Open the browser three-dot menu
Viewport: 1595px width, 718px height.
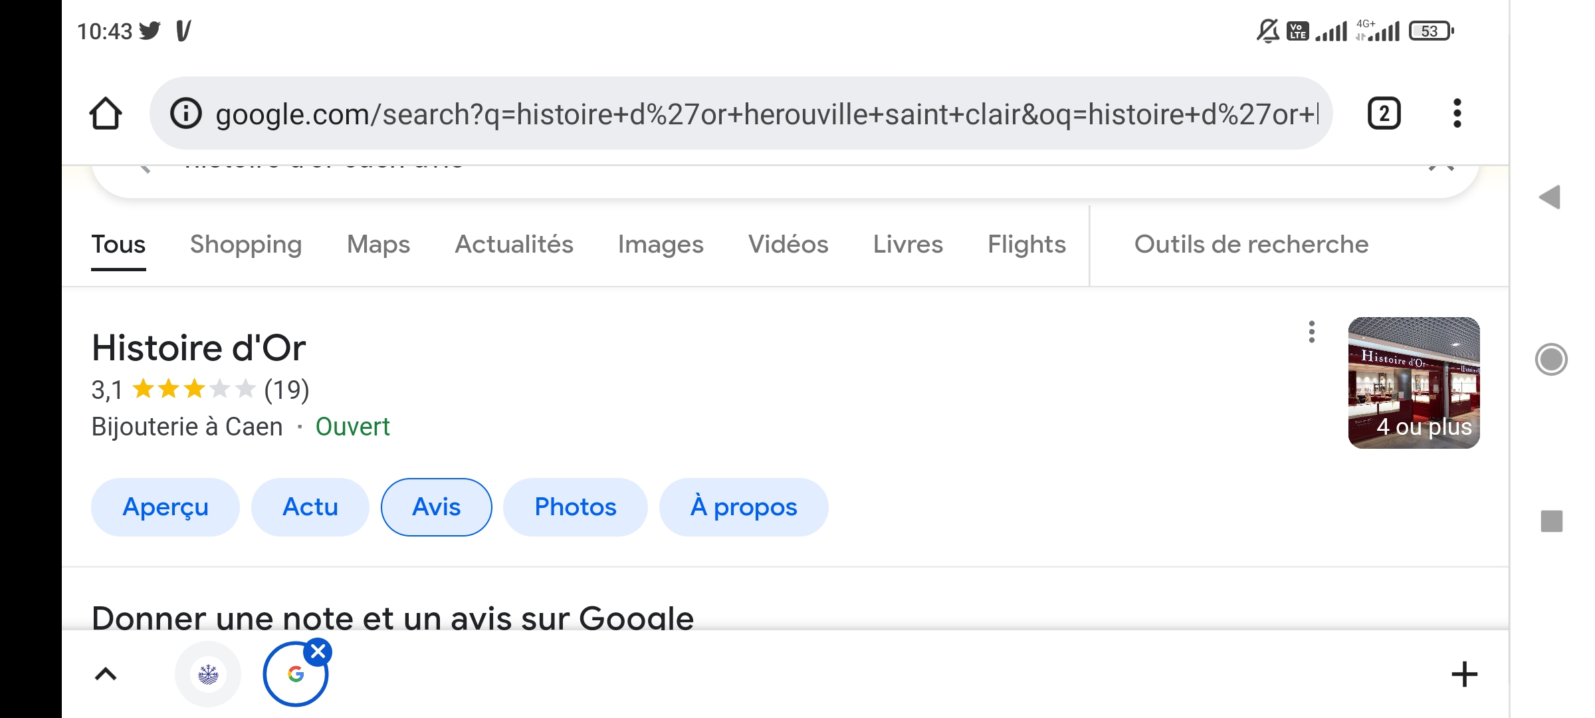(1457, 114)
